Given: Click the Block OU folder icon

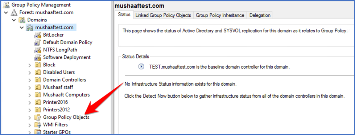Looking at the screenshot, I should click(x=37, y=65).
